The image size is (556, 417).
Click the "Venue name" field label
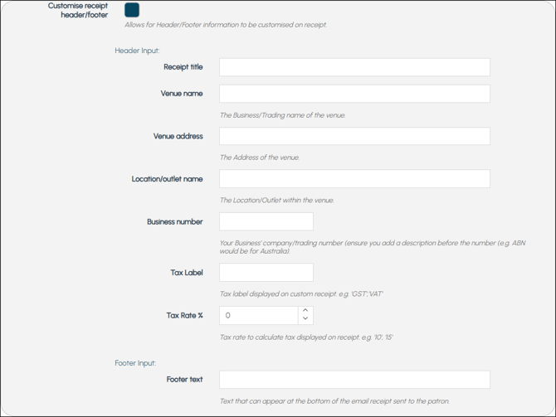coord(182,94)
